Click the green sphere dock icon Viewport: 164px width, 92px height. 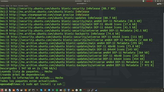coord(80,90)
